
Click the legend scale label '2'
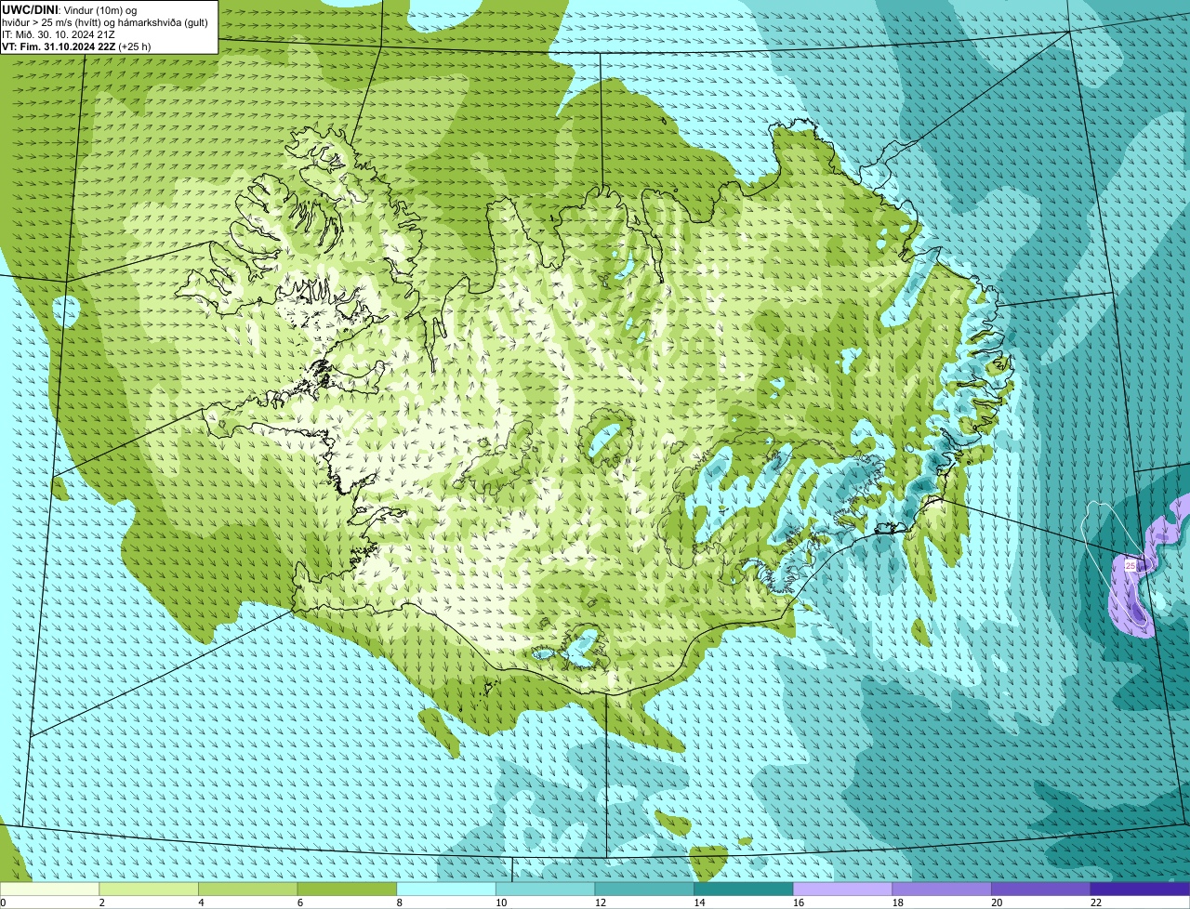point(101,902)
